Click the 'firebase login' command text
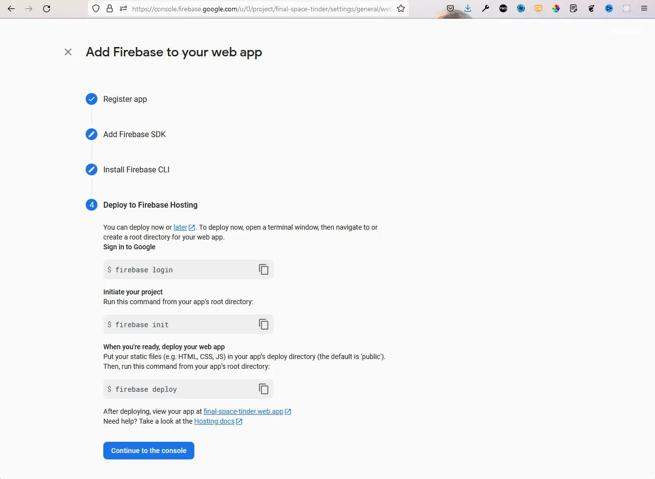The image size is (655, 479). (x=144, y=270)
